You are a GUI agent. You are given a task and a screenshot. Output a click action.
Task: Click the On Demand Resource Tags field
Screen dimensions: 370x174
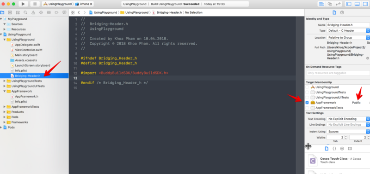(338, 73)
